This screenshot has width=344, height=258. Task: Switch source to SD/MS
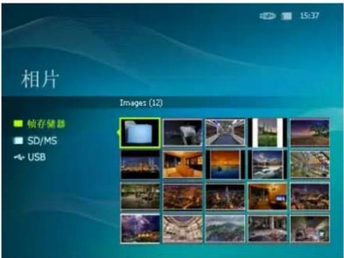[x=42, y=141]
